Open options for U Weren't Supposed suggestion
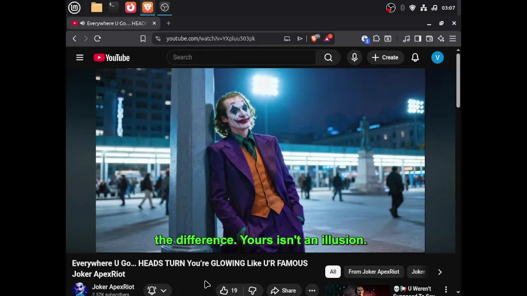The width and height of the screenshot is (527, 296). click(x=446, y=290)
